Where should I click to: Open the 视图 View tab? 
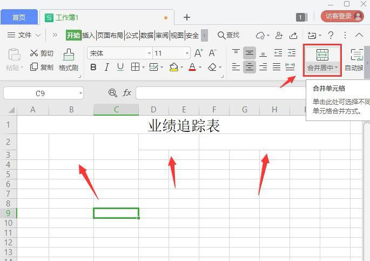[x=177, y=36]
